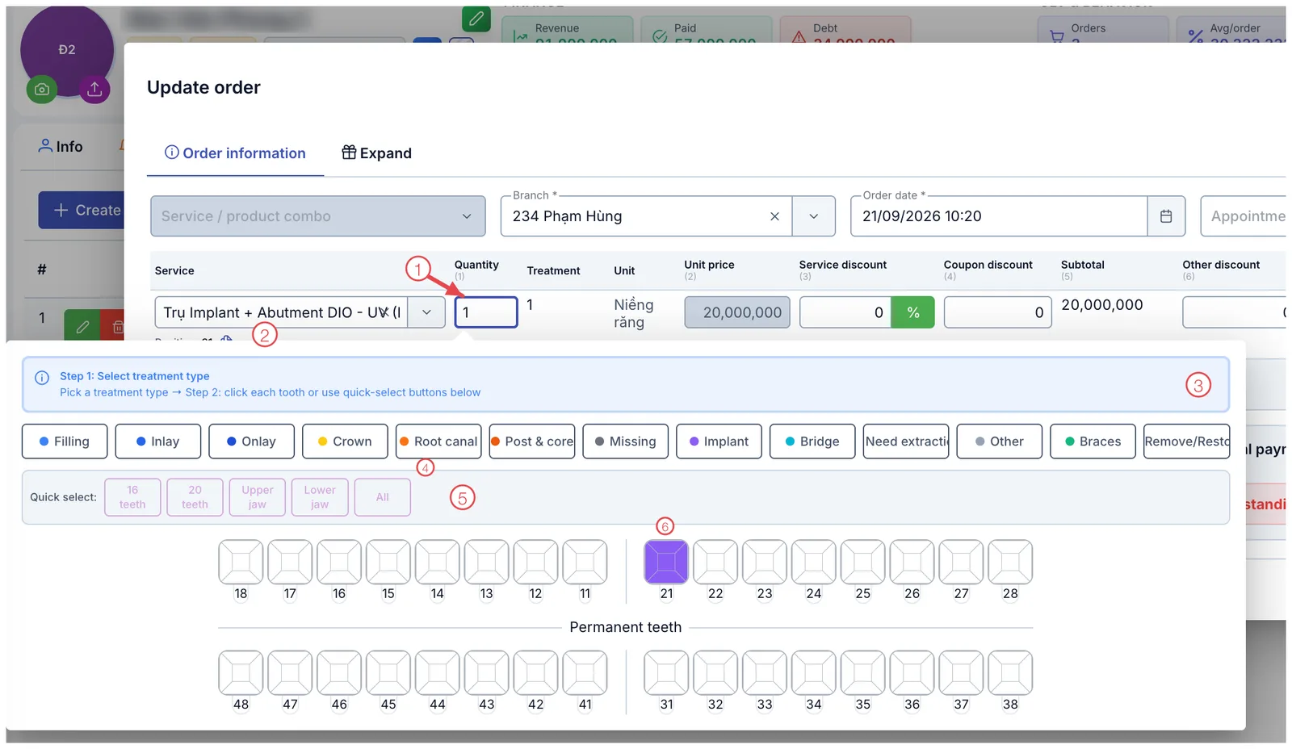The height and width of the screenshot is (749, 1292).
Task: Click the upload icon on the avatar
Action: (94, 89)
